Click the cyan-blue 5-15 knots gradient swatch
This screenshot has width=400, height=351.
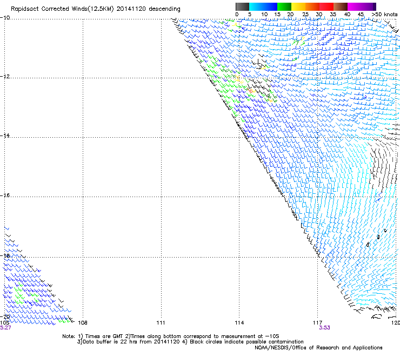[263, 6]
